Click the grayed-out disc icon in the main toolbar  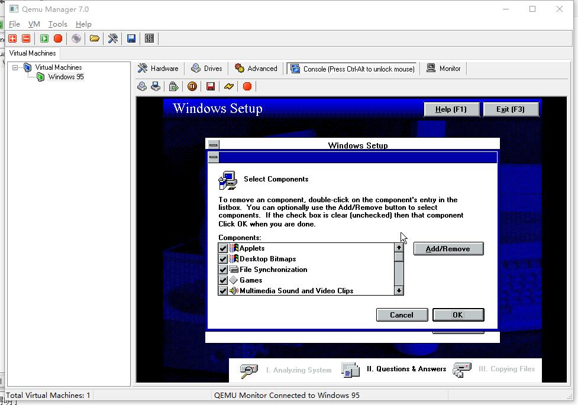(76, 38)
